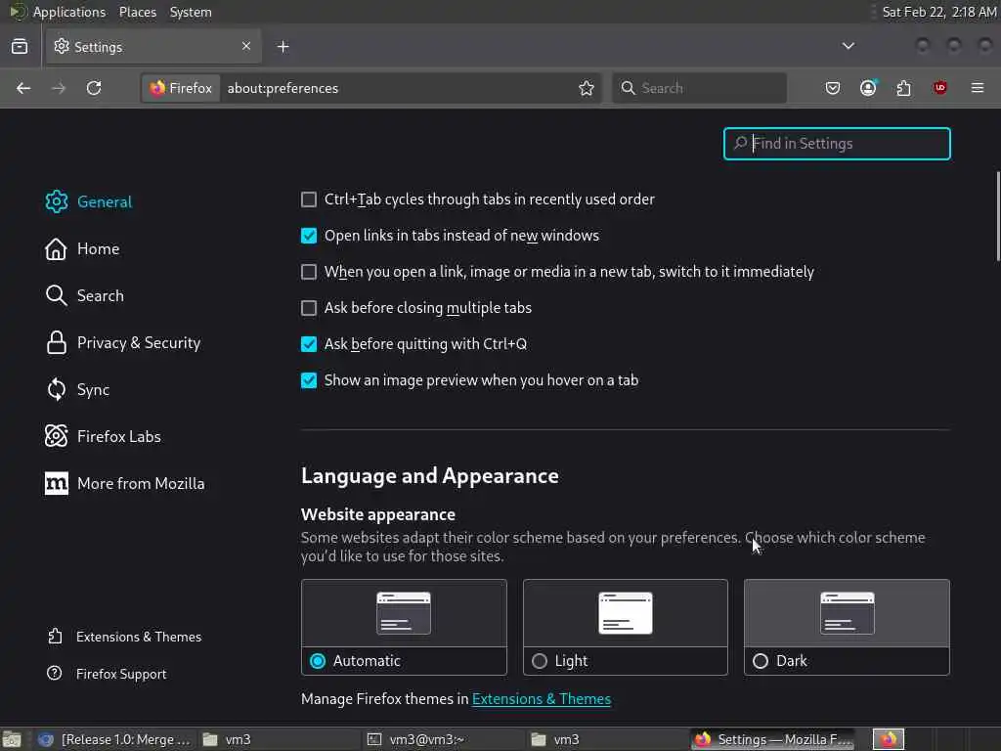Click the Firefox launcher icon in bottom panel
This screenshot has height=751, width=1001.
point(889,739)
